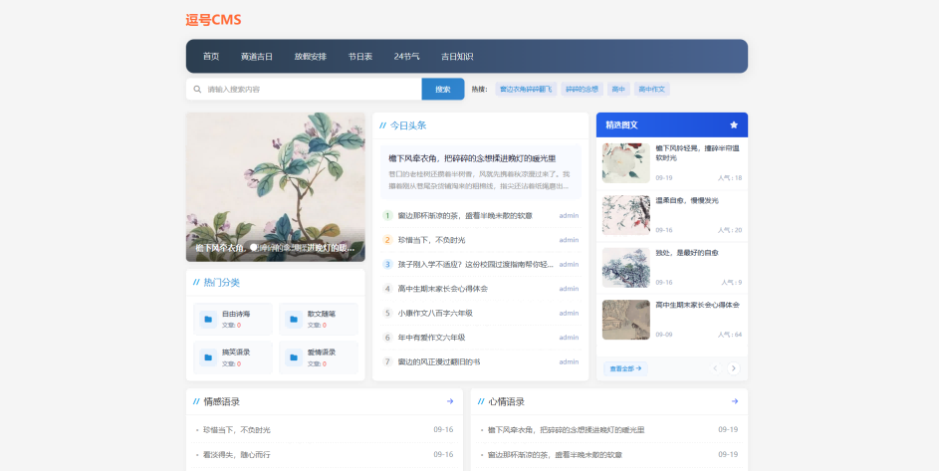The height and width of the screenshot is (471, 939).
Task: Open 高中生期末家长会心得体会 in 精选图文
Action: coord(698,305)
